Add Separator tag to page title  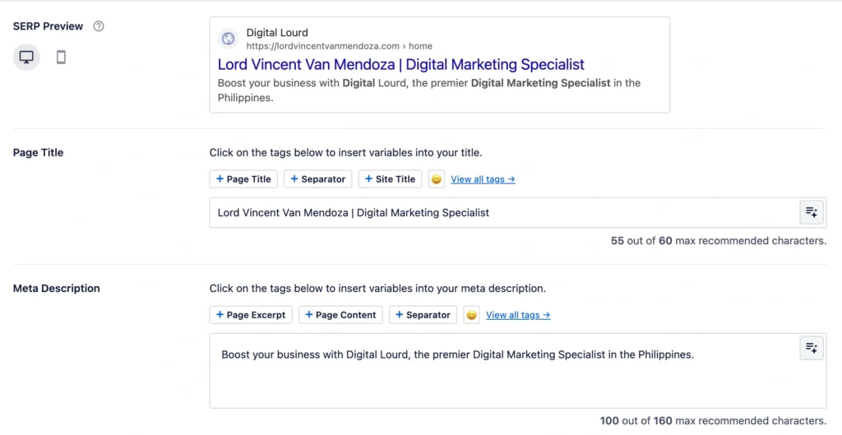318,179
